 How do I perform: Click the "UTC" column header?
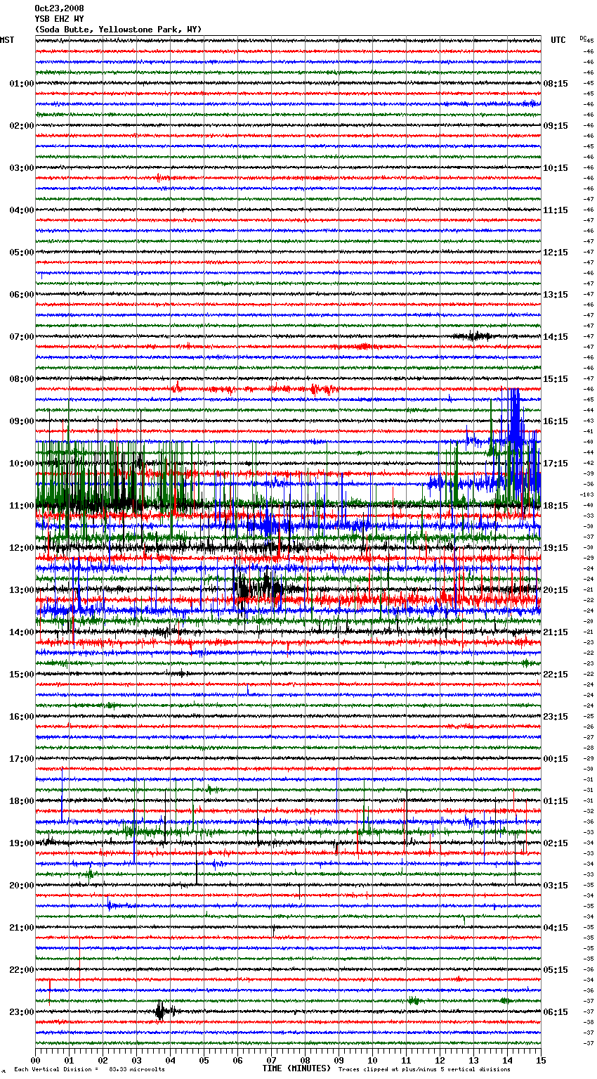tap(558, 40)
